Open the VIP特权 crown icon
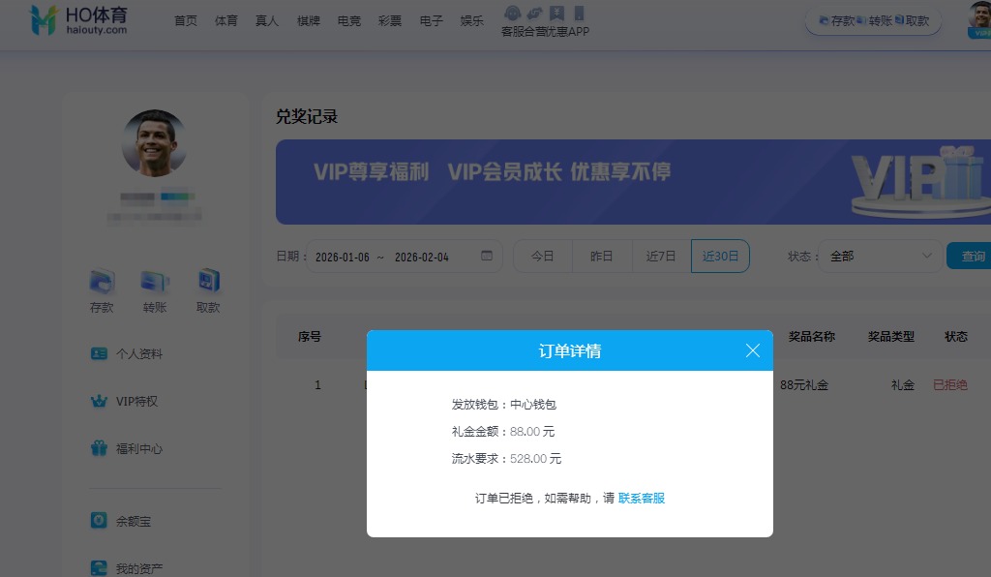The image size is (991, 577). 99,401
